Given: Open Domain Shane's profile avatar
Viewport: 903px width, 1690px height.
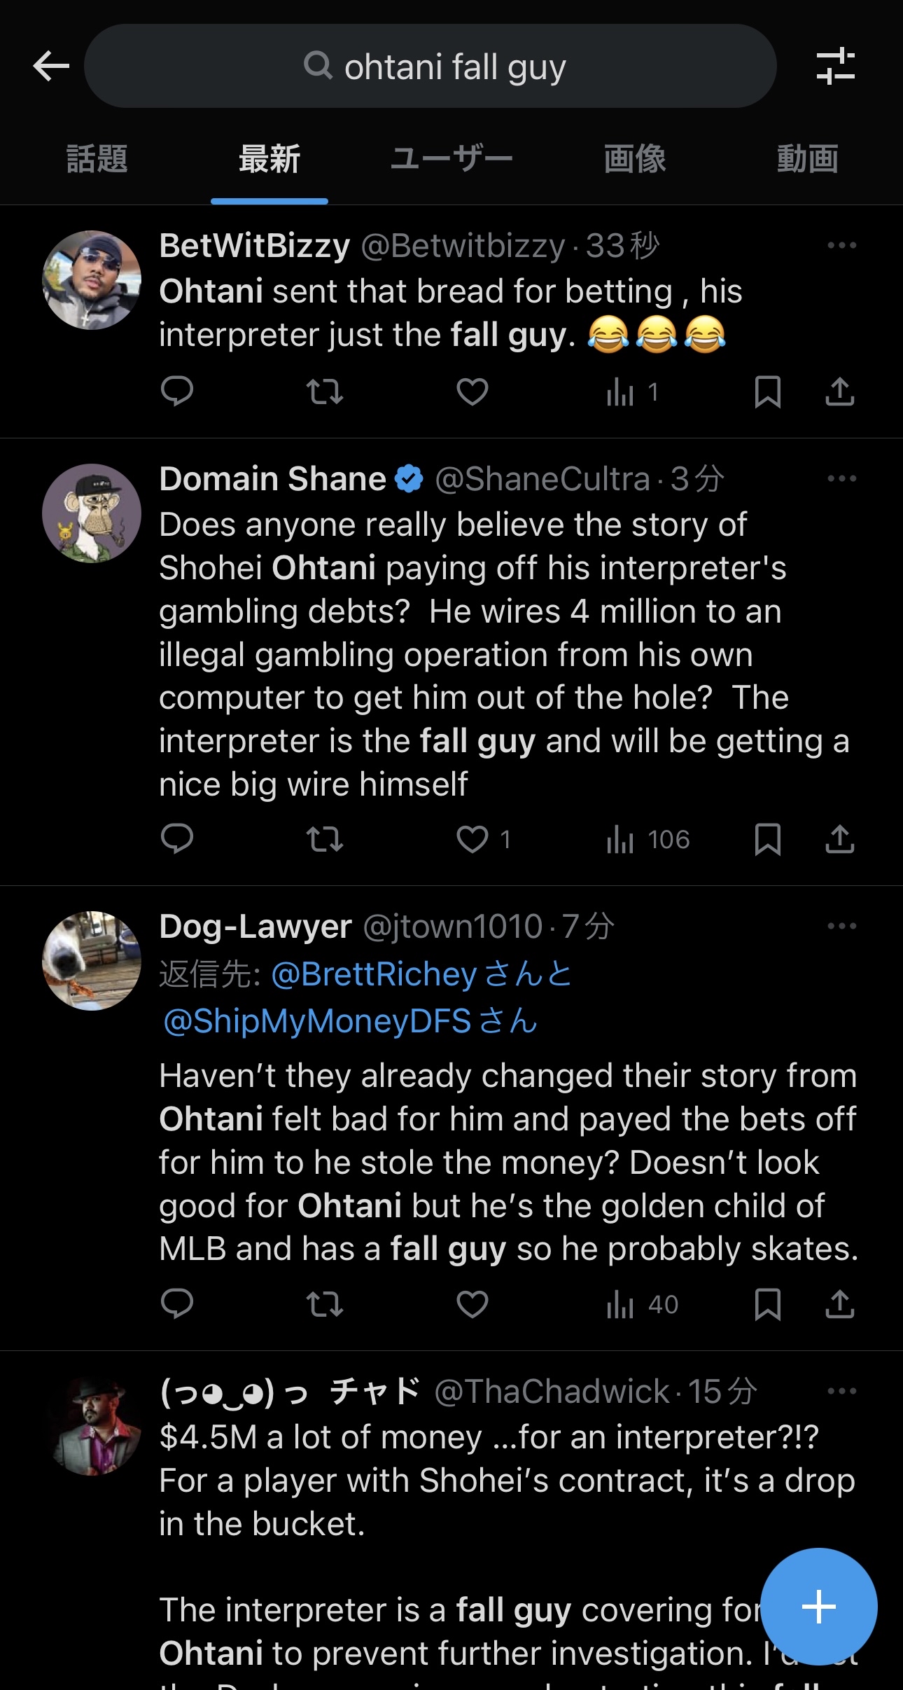Looking at the screenshot, I should pos(92,513).
